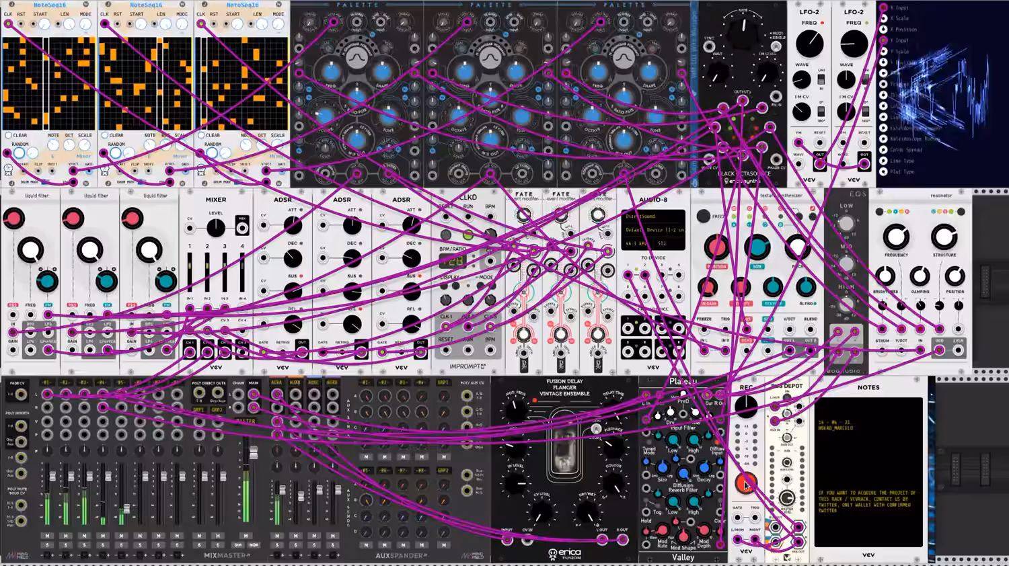Click the level knob at the top of REC
The height and width of the screenshot is (566, 1009).
(x=745, y=406)
